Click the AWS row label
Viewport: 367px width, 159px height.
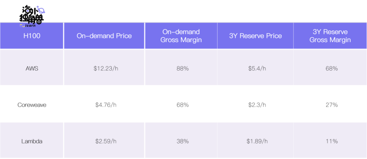pos(32,69)
